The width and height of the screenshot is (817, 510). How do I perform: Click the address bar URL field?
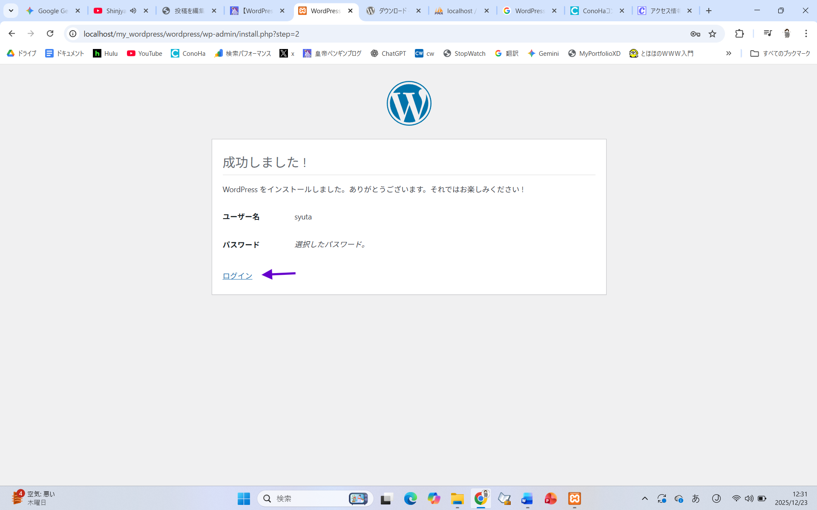(x=341, y=34)
